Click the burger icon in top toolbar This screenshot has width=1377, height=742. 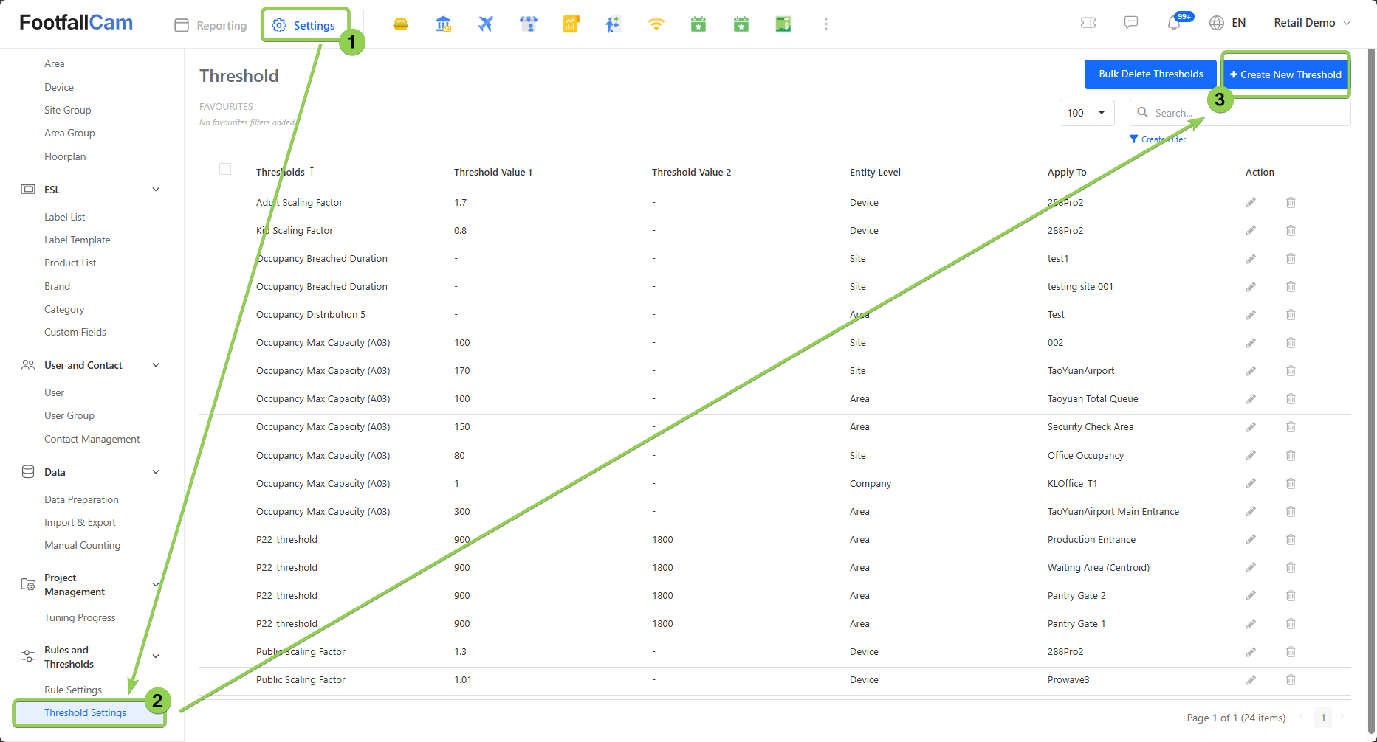pyautogui.click(x=401, y=24)
